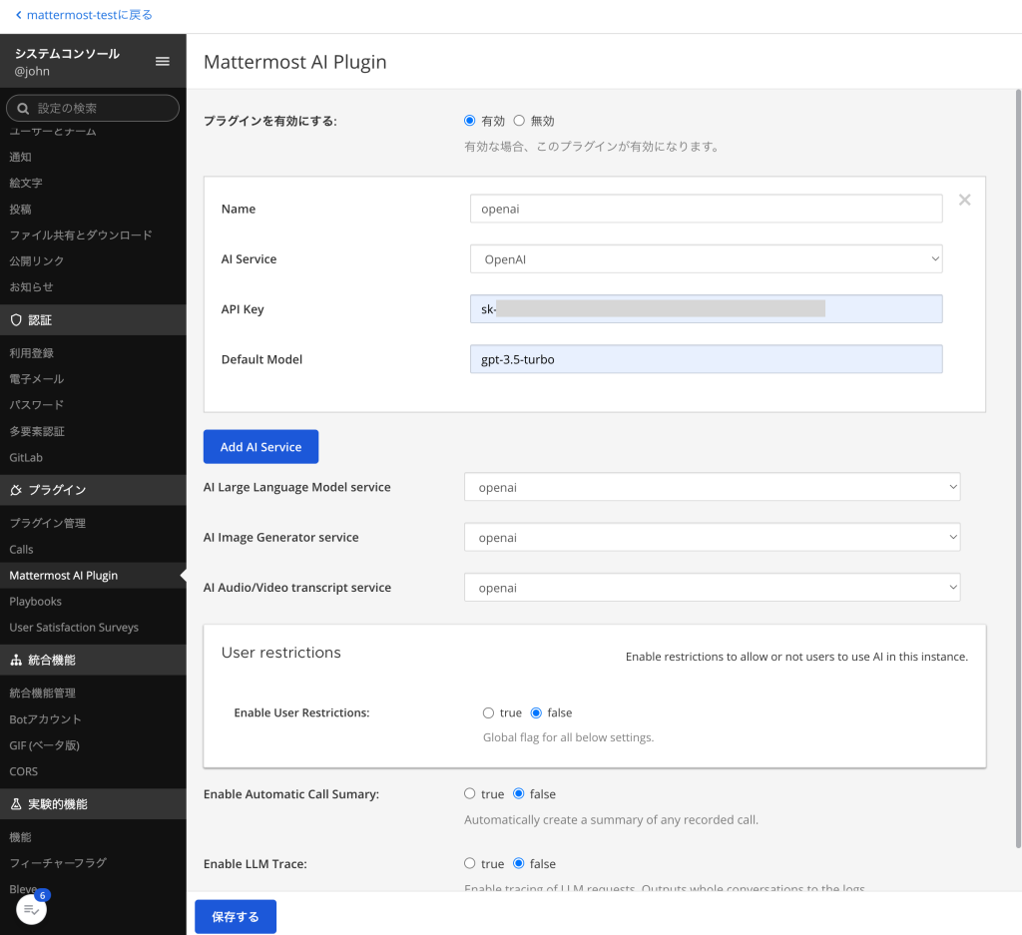
Task: Enable LLM Trace by selecting true
Action: pos(470,864)
